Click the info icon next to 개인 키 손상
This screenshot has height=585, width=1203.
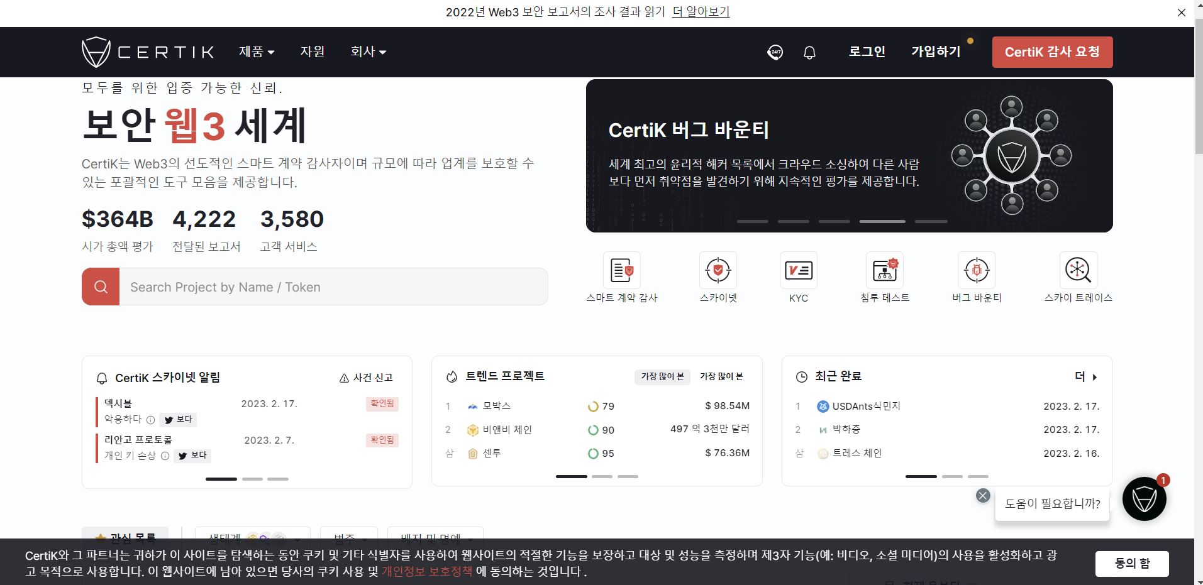tap(165, 456)
